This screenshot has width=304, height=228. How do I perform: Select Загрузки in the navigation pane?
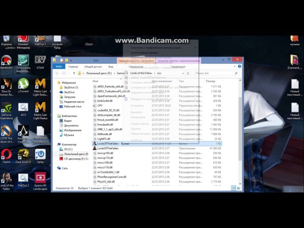tap(69, 97)
